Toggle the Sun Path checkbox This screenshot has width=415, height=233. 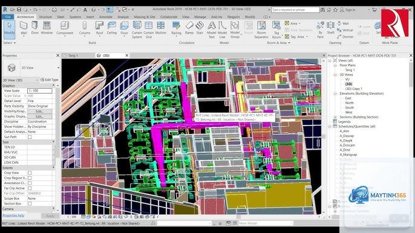30,137
